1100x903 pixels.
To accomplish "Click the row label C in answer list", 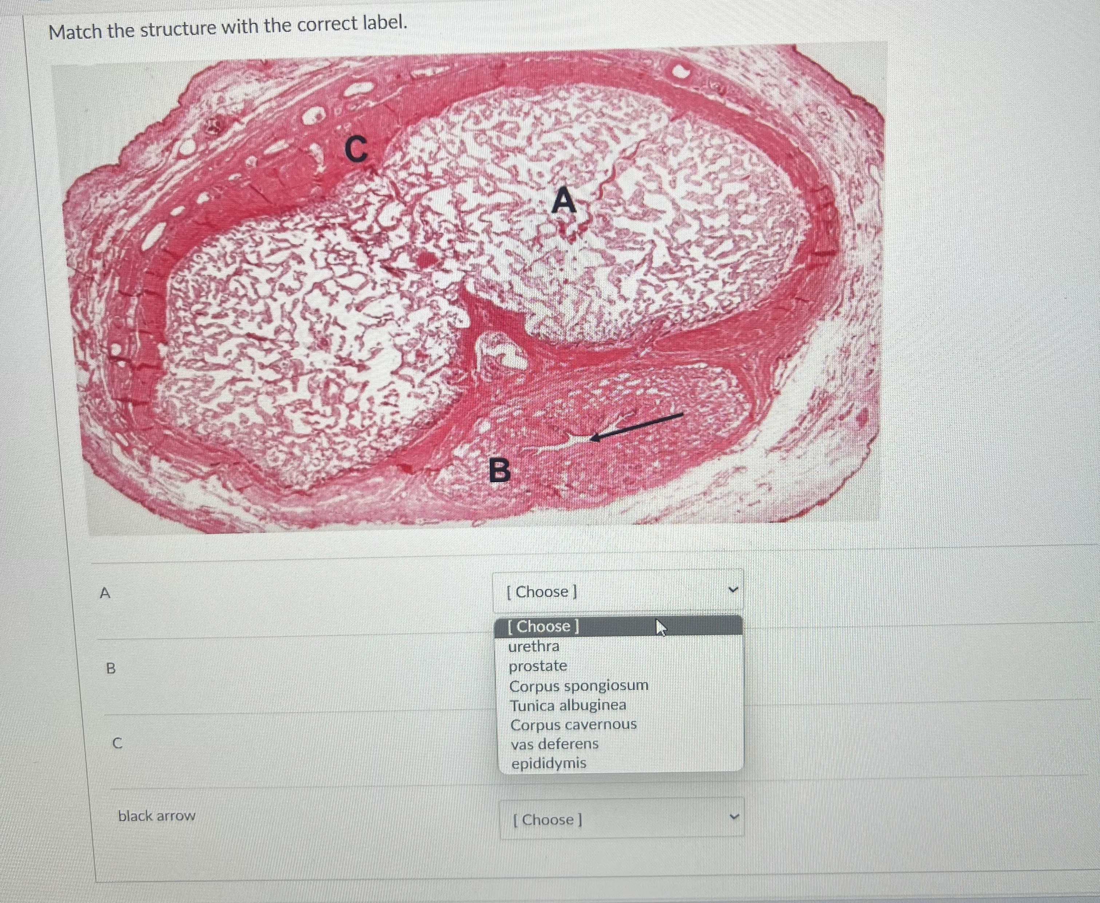I will pos(118,743).
